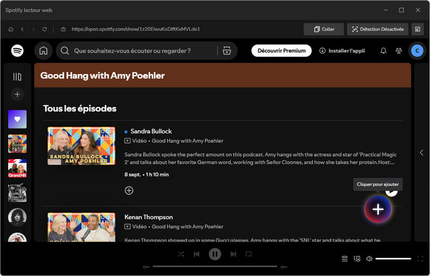Toggle shuffle in the player
This screenshot has height=276, width=430.
(x=181, y=254)
